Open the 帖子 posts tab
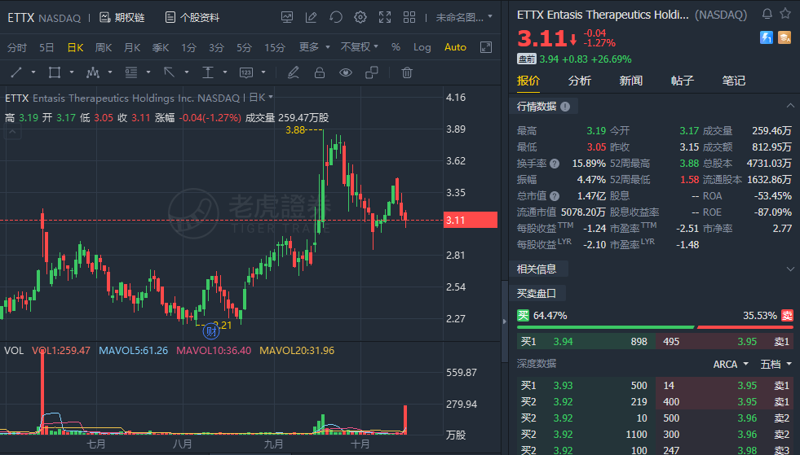 [x=682, y=81]
